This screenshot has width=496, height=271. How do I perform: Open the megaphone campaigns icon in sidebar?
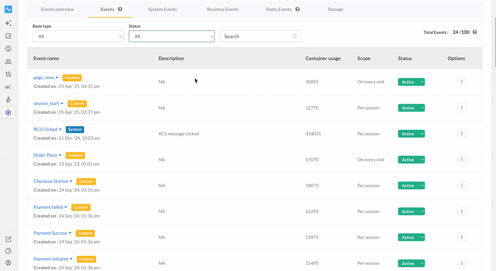[x=8, y=87]
